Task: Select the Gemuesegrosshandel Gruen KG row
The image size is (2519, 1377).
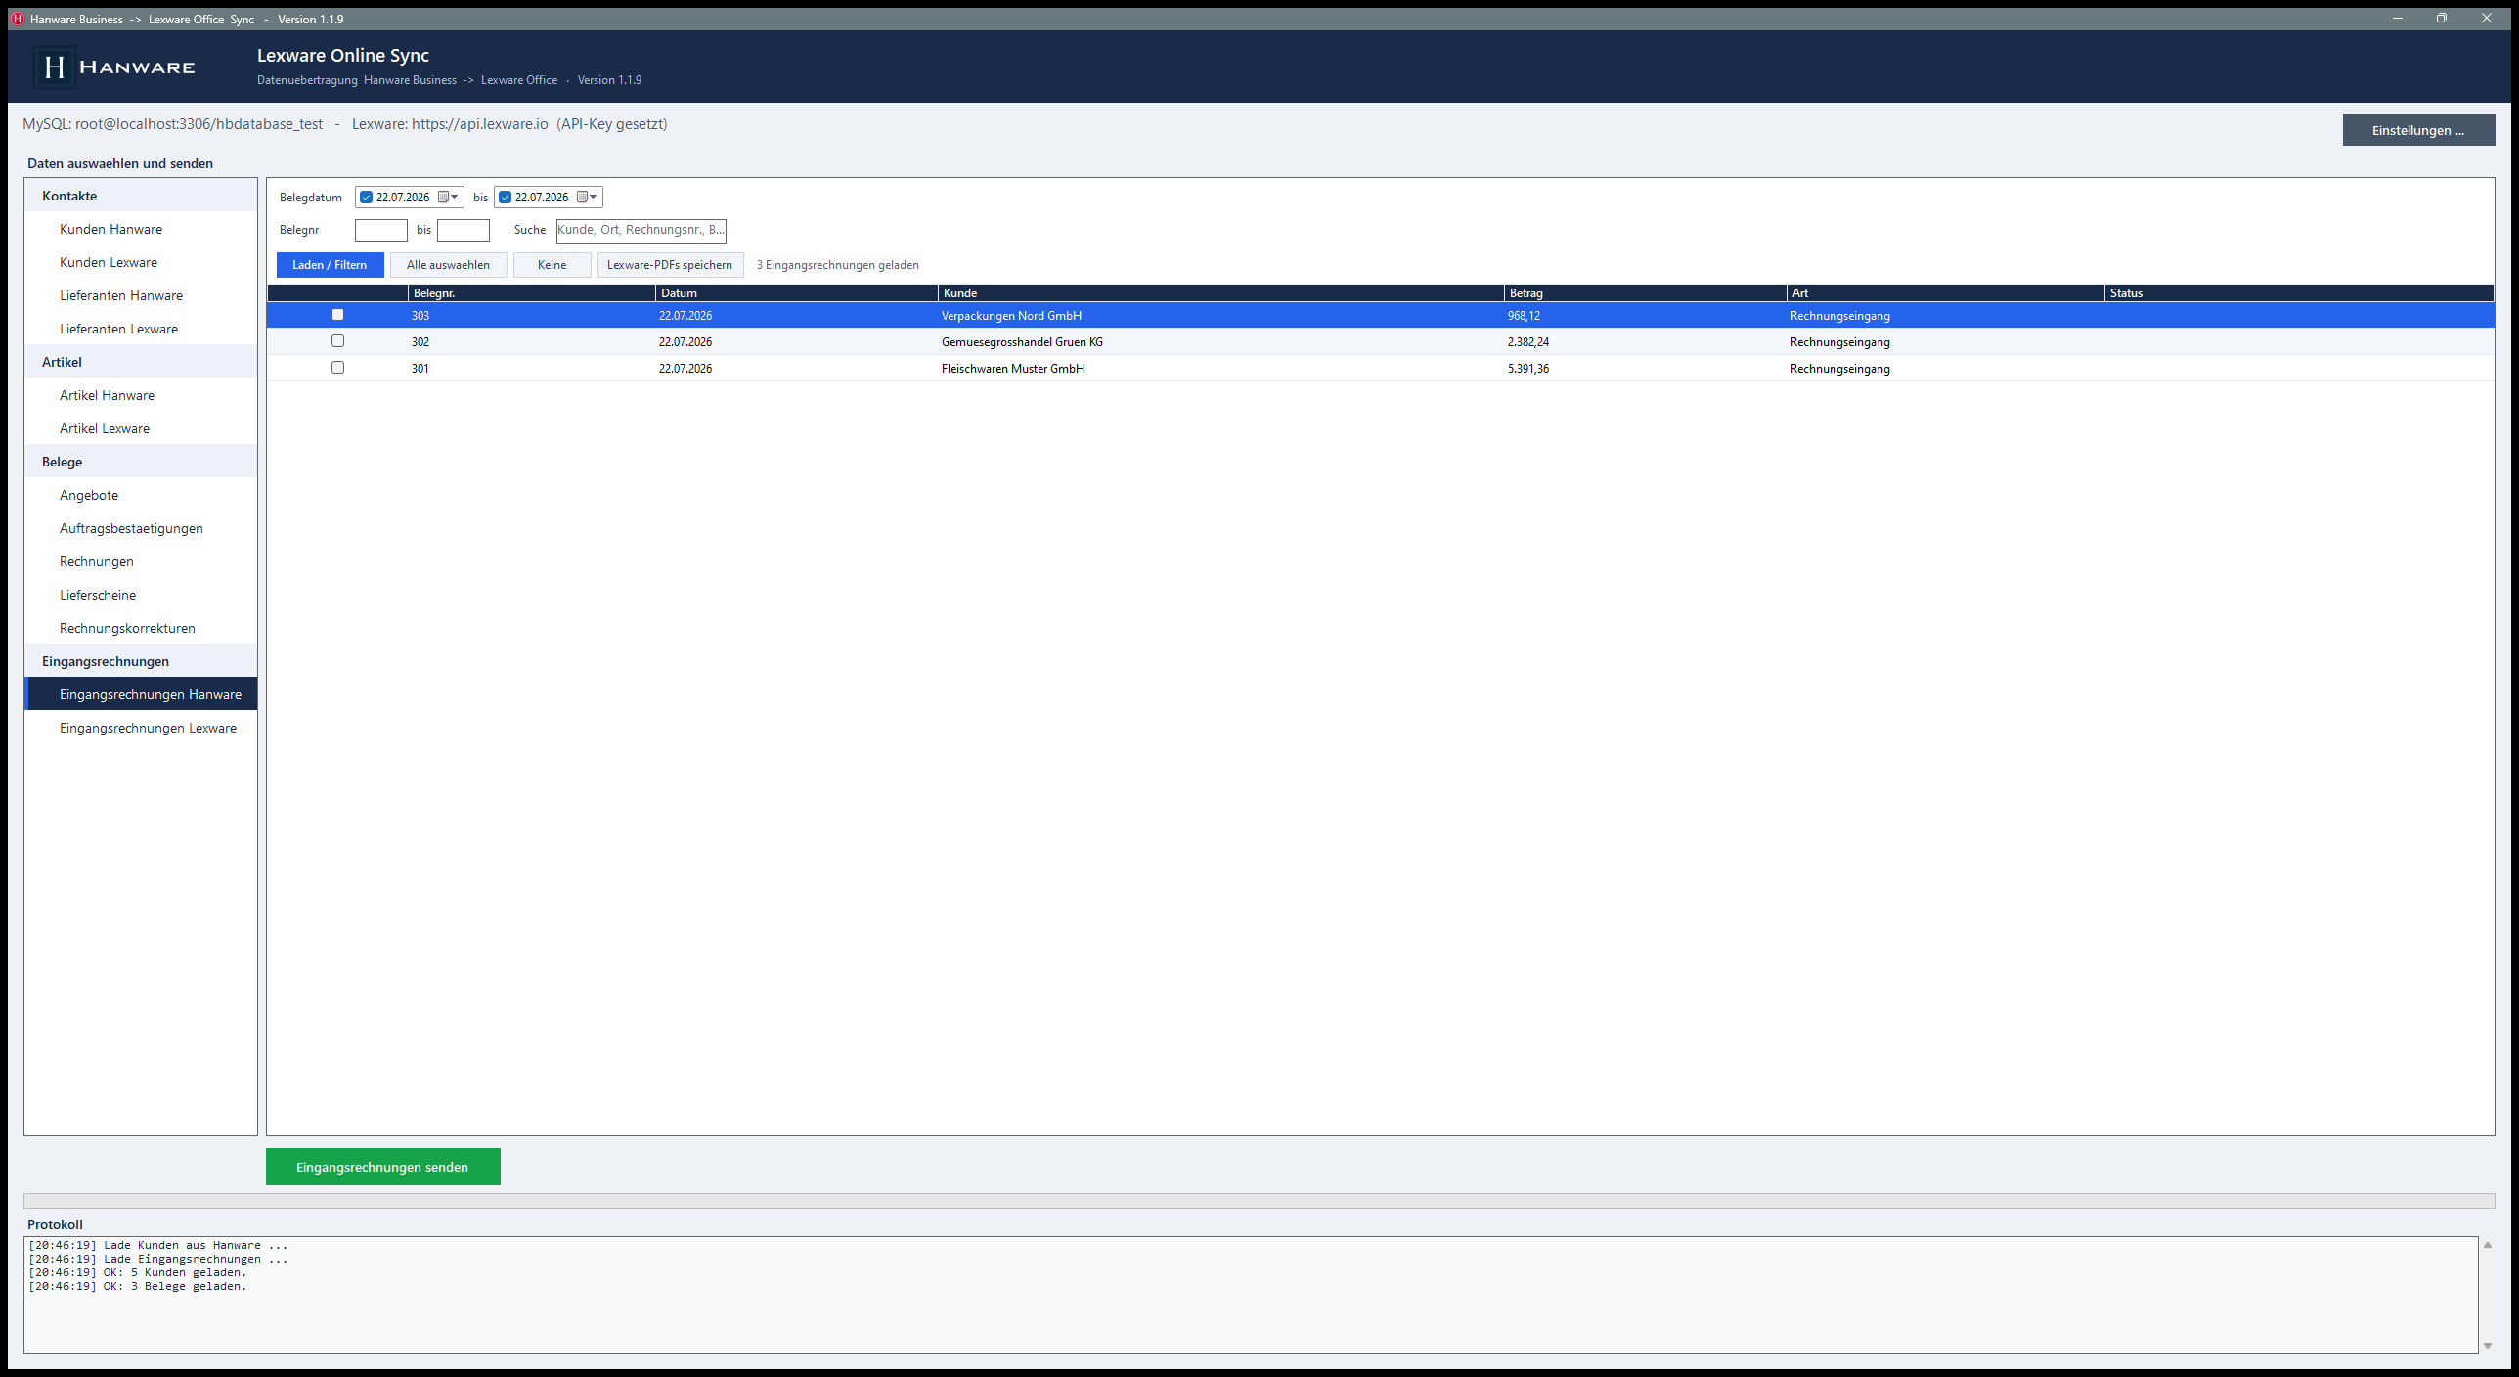Action: point(1381,341)
